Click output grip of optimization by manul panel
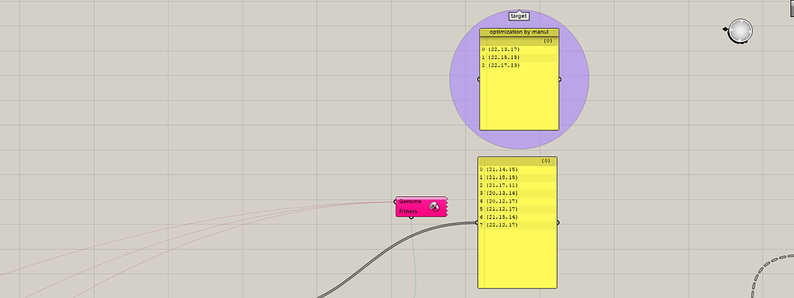This screenshot has width=794, height=298. click(x=560, y=79)
